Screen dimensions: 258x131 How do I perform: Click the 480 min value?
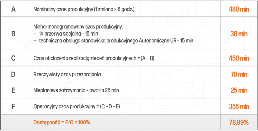pos(239,10)
